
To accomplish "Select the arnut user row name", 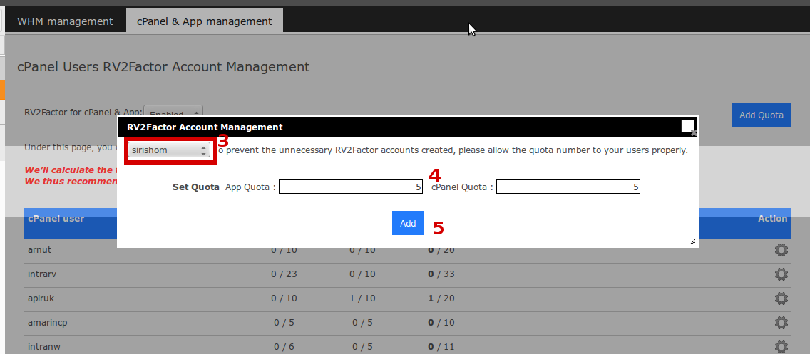I will (x=39, y=250).
